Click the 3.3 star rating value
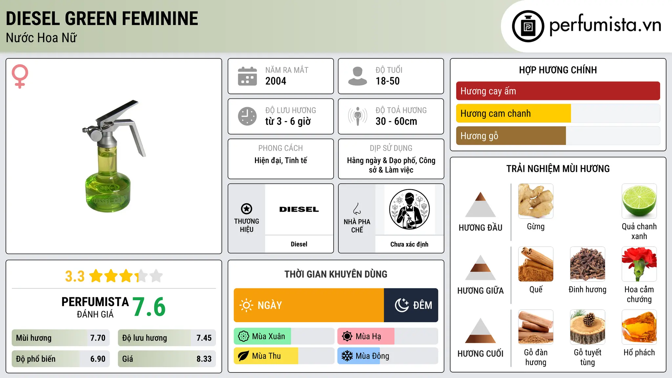672x378 pixels. (x=75, y=276)
